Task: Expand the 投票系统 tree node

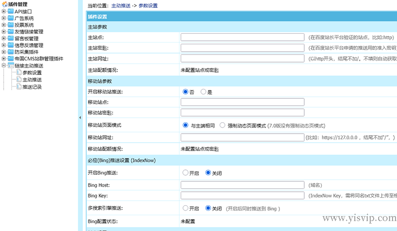Action: [x=3, y=25]
